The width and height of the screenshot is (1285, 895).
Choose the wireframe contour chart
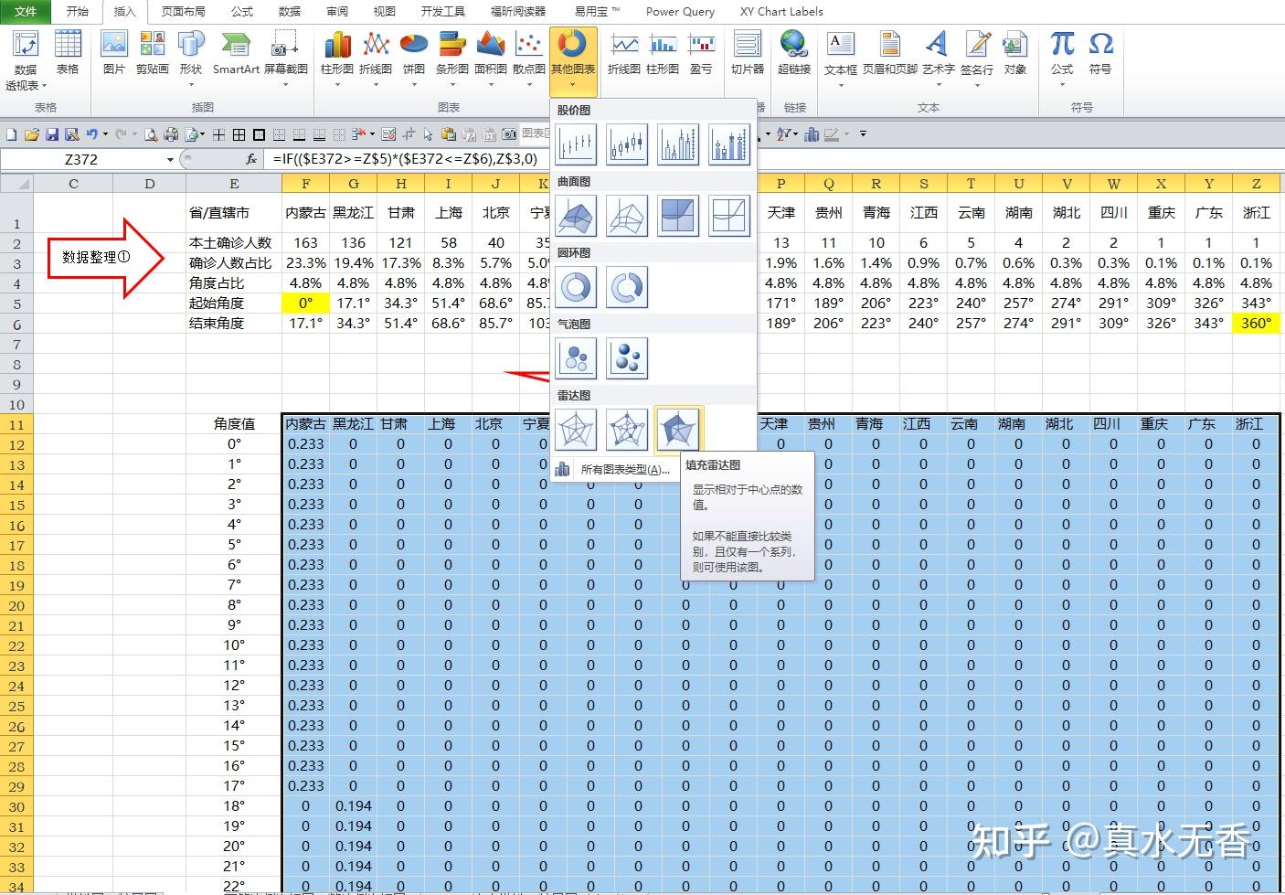(x=729, y=216)
